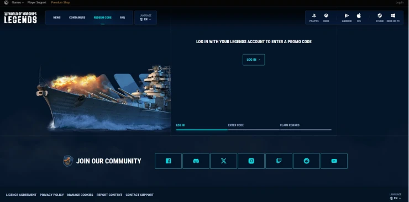Open the X (Twitter) community link
This screenshot has width=409, height=202.
click(223, 161)
